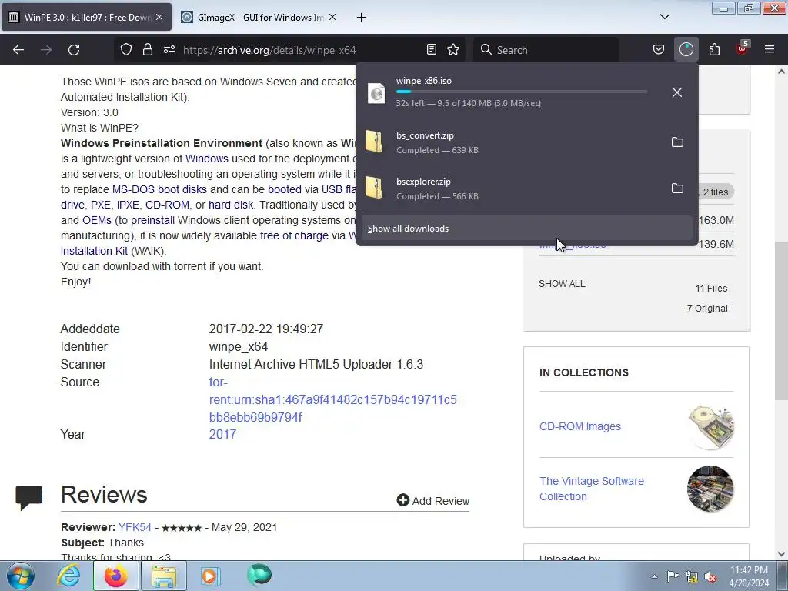Click Add Review button
Viewport: 788px width, 591px height.
coord(433,500)
